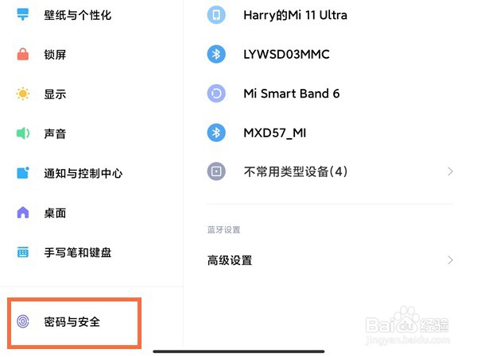The height and width of the screenshot is (357, 477).
Task: Click the green speaker sound icon
Action: 23,133
